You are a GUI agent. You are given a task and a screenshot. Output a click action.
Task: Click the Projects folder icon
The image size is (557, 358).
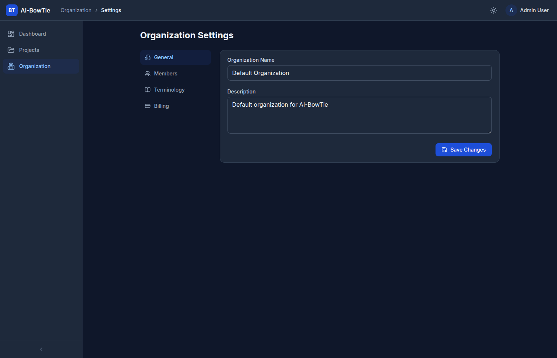pyautogui.click(x=11, y=50)
